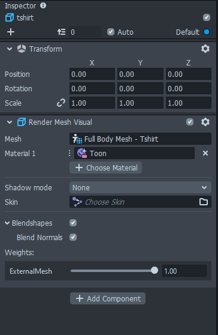Collapse the Transform section
218x335 pixels.
(x=10, y=49)
